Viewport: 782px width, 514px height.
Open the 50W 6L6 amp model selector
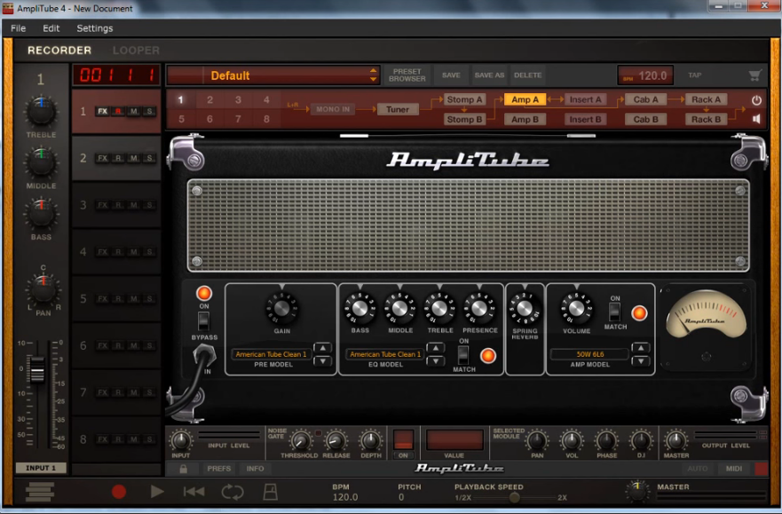tap(589, 354)
